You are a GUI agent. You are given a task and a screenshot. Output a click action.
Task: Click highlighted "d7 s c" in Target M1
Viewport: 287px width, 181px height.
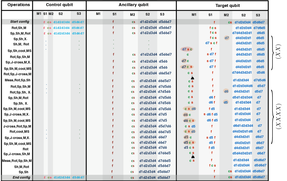point(187,49)
